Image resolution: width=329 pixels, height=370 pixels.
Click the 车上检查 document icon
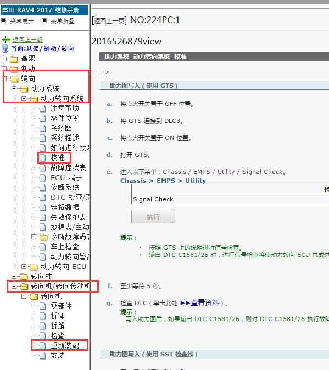[43, 247]
